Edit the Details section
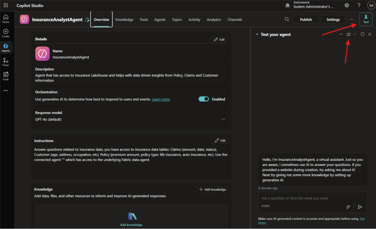 219,40
